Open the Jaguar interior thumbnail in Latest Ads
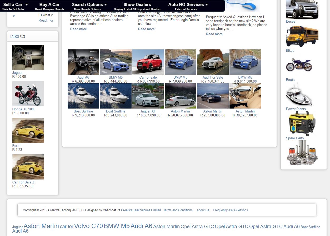 tap(28, 57)
